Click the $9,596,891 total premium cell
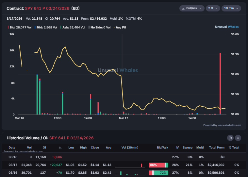The height and width of the screenshot is (177, 248). [216, 172]
